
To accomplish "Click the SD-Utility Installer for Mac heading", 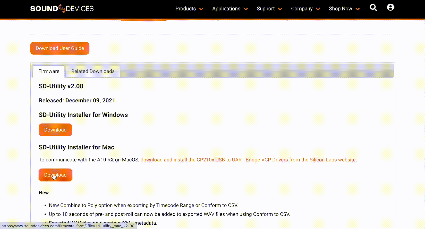I will [x=76, y=147].
